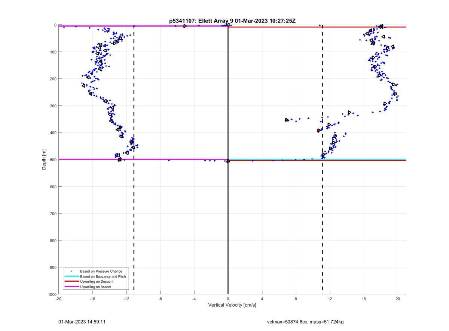
Task: Click the cyan legend line swatch
Action: tap(71, 276)
